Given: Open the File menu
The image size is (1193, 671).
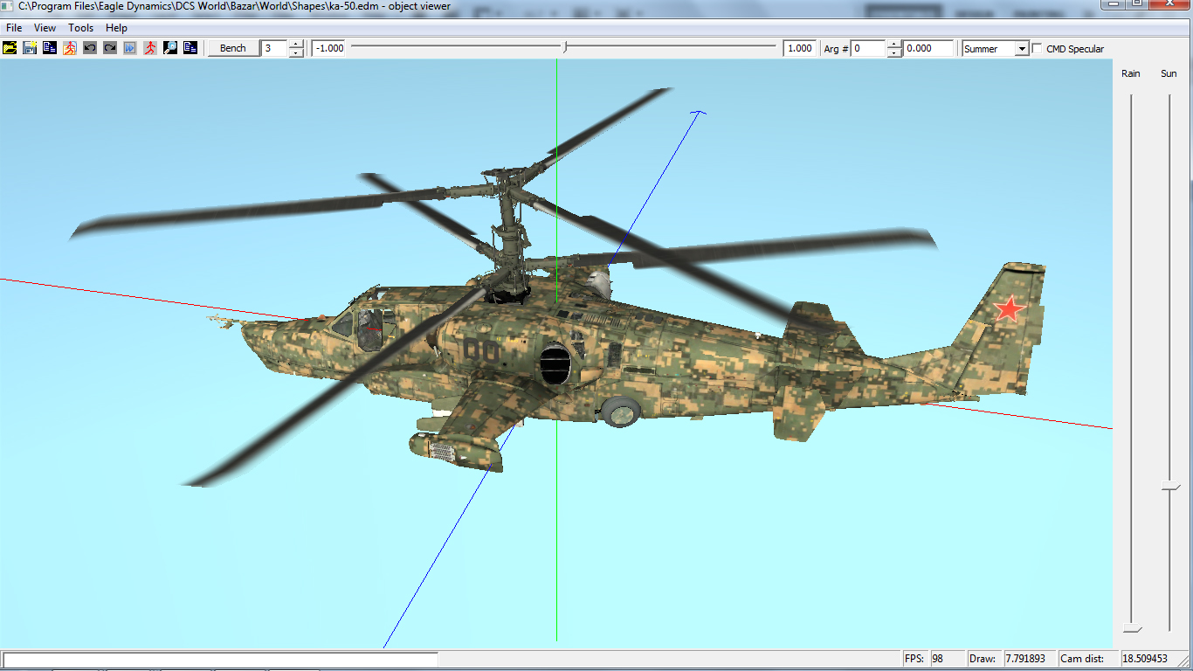Looking at the screenshot, I should point(14,28).
